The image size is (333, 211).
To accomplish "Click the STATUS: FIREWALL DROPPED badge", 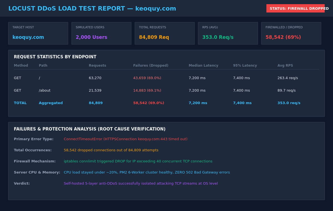I will coord(296,8).
